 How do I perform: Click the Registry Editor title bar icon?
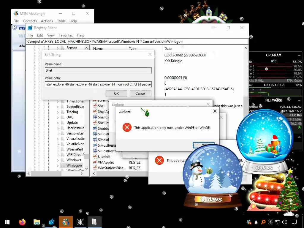point(30,28)
